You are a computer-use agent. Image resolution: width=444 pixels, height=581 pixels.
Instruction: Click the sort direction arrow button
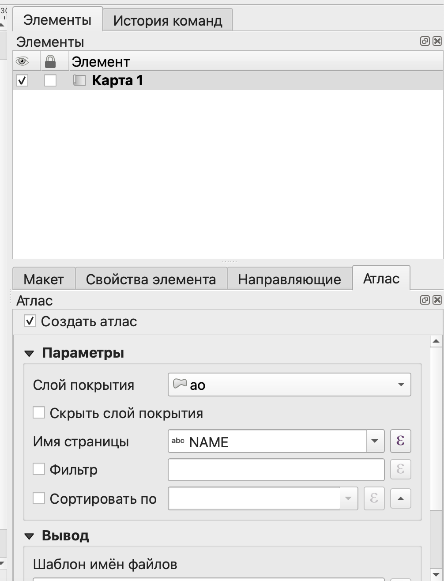click(400, 498)
